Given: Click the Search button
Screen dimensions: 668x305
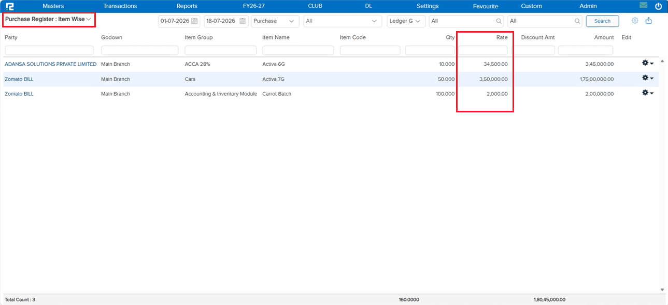Looking at the screenshot, I should pyautogui.click(x=602, y=21).
